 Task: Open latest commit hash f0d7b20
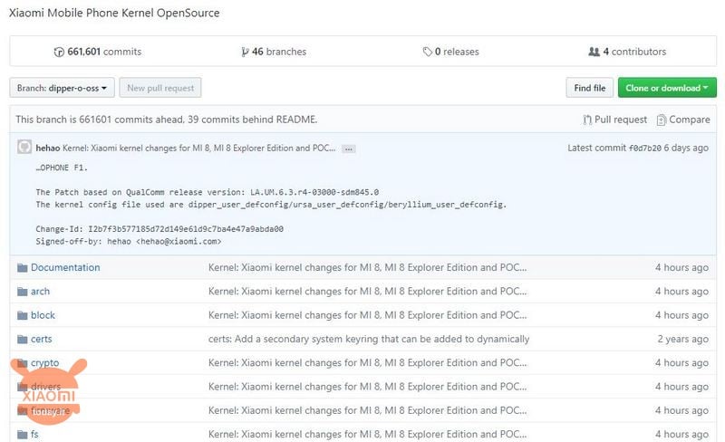[x=644, y=148]
